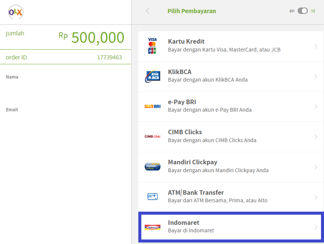Open Indomaret option right chevron

(316, 227)
